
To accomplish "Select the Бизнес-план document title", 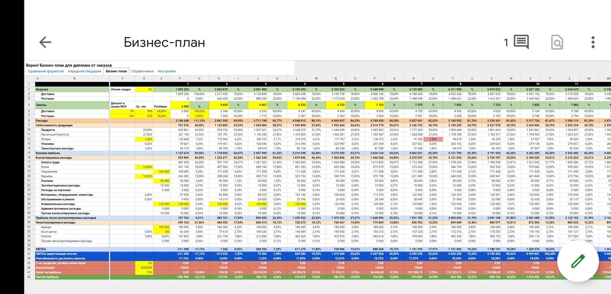I will pos(164,42).
